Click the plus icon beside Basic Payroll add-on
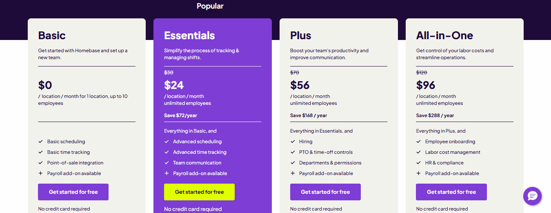The width and height of the screenshot is (551, 213). point(40,173)
